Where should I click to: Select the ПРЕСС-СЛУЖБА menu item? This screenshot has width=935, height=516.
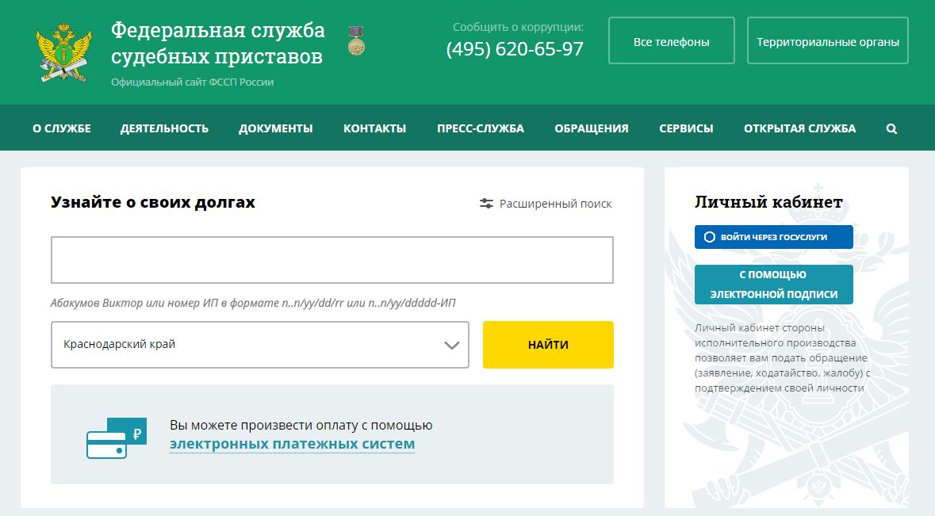[481, 128]
